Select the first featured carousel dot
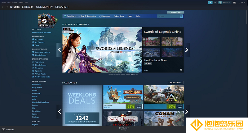 (x=110, y=75)
